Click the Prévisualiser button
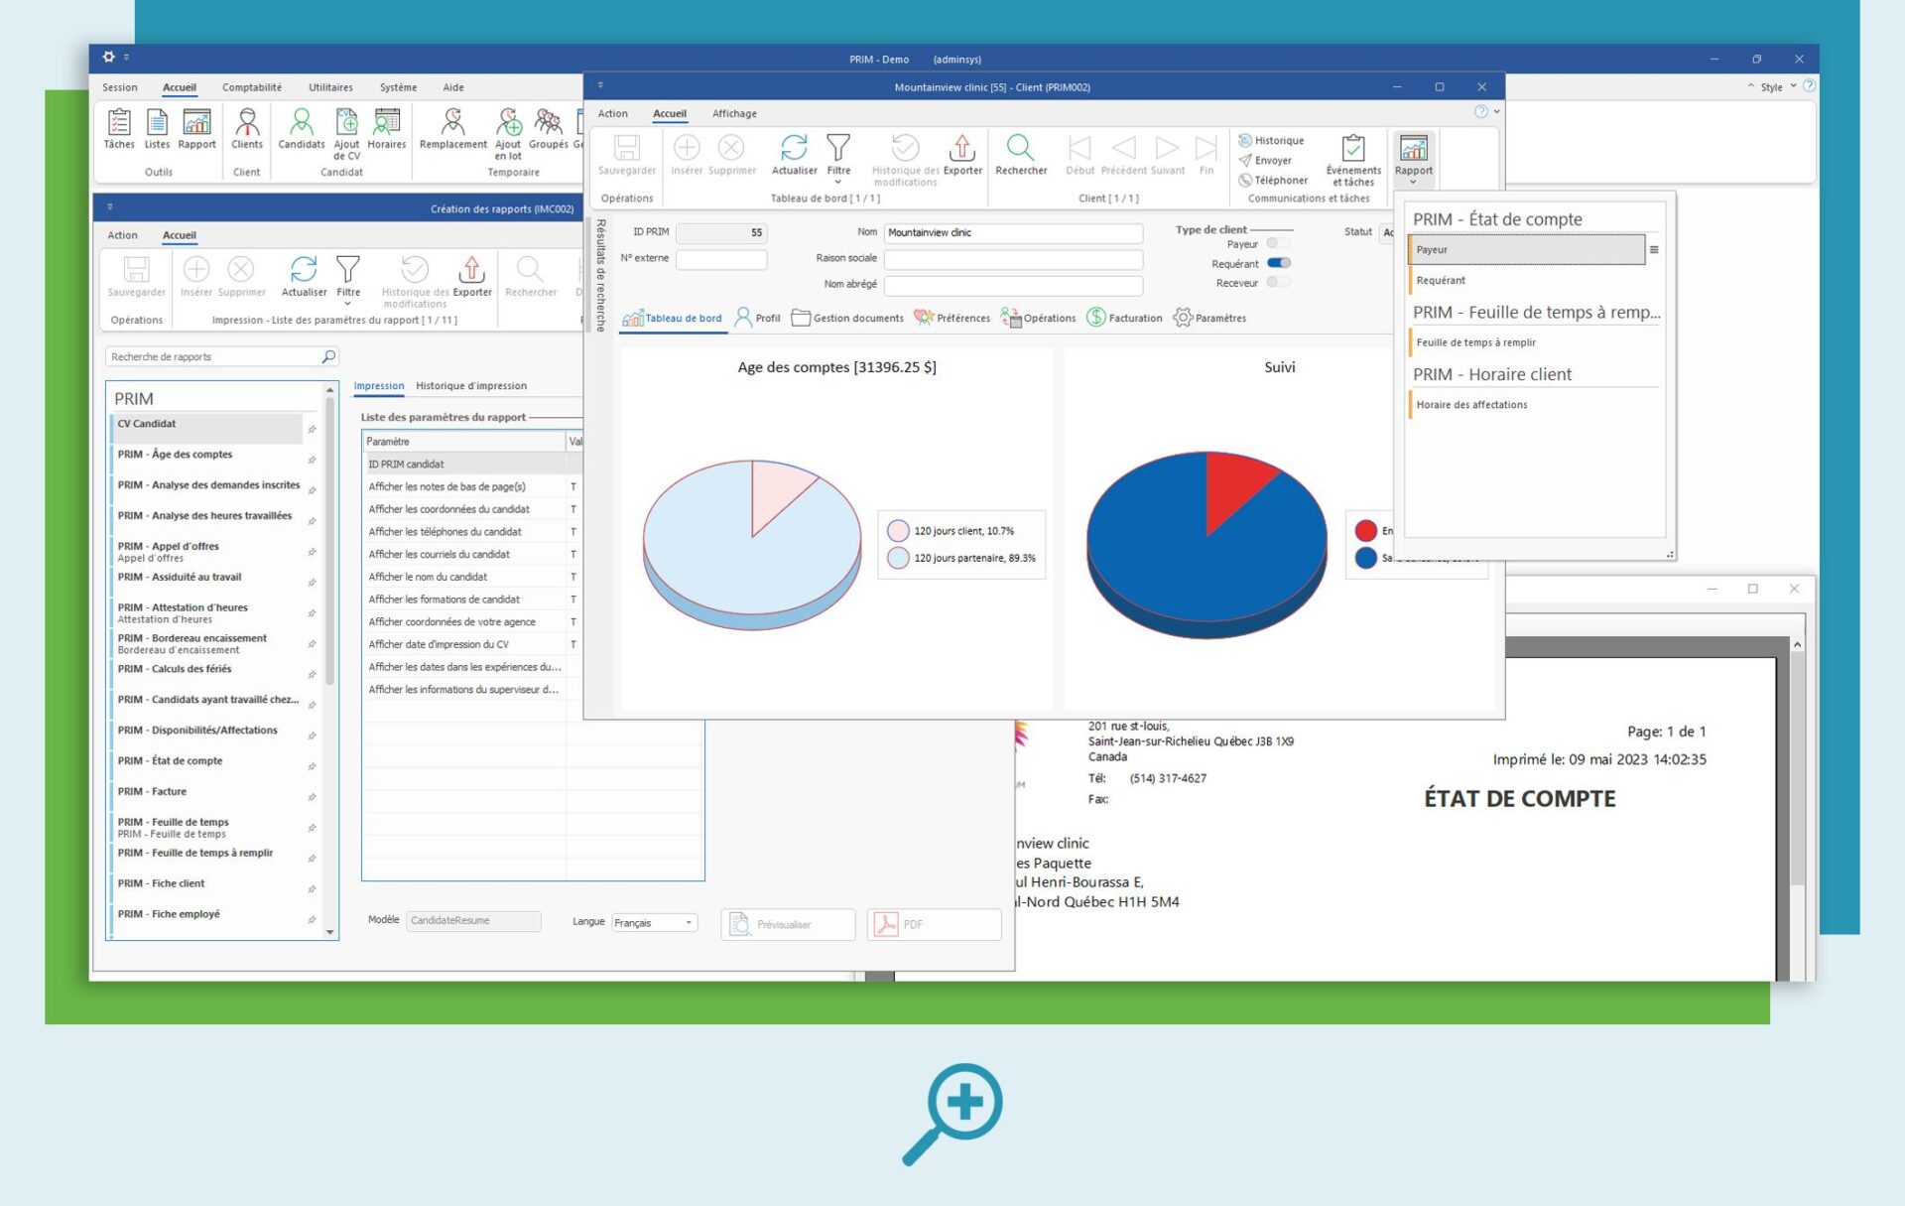Viewport: 1905px width, 1206px height. pos(788,924)
